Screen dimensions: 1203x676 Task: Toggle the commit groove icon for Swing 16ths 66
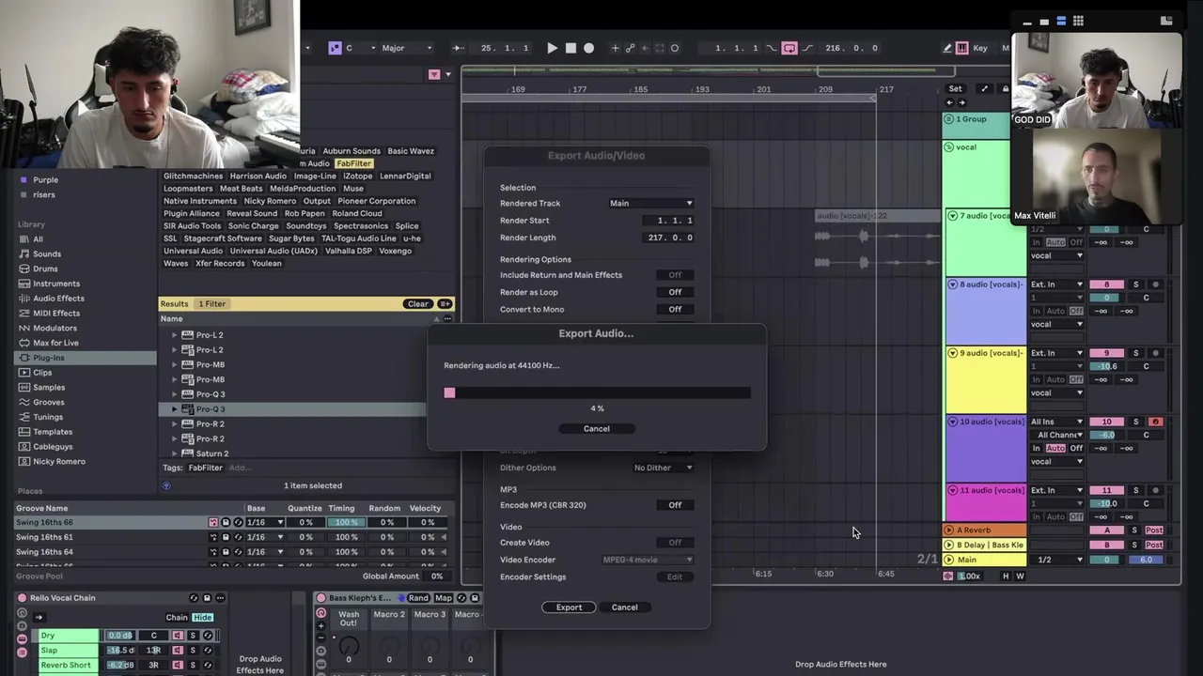coord(213,523)
